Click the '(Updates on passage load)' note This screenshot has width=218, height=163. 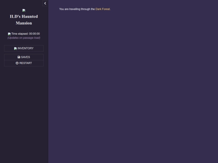tap(24, 38)
